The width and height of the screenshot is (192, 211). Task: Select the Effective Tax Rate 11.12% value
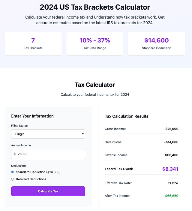(173, 183)
